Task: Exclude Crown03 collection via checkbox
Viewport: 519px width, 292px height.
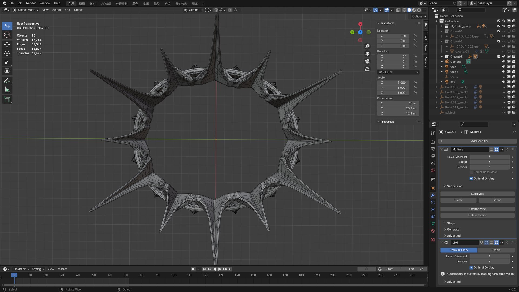Action: 499,57
